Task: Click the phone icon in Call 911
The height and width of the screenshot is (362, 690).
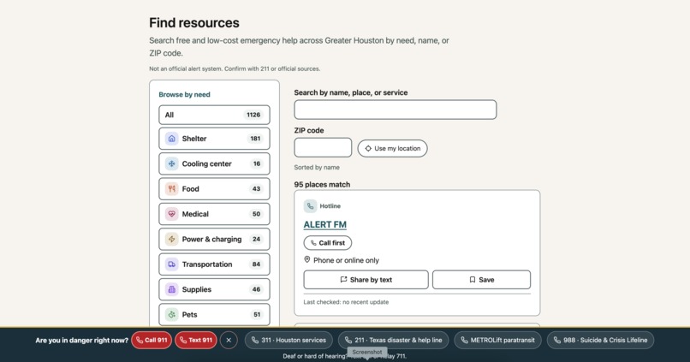Action: point(140,340)
